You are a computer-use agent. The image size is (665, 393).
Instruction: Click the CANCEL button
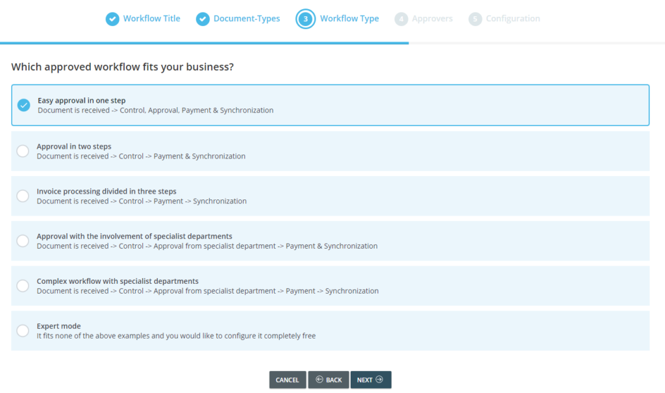[x=288, y=380]
